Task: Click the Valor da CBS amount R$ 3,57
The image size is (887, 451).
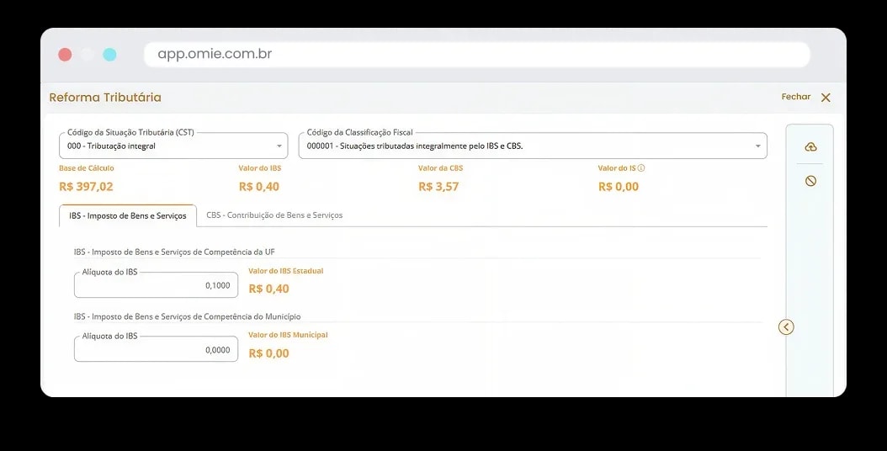Action: [x=438, y=187]
